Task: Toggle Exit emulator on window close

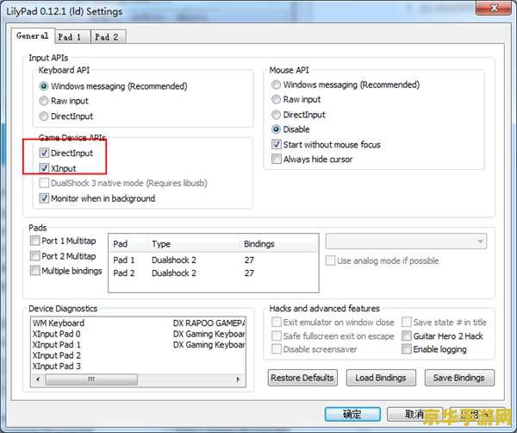Action: [x=277, y=322]
